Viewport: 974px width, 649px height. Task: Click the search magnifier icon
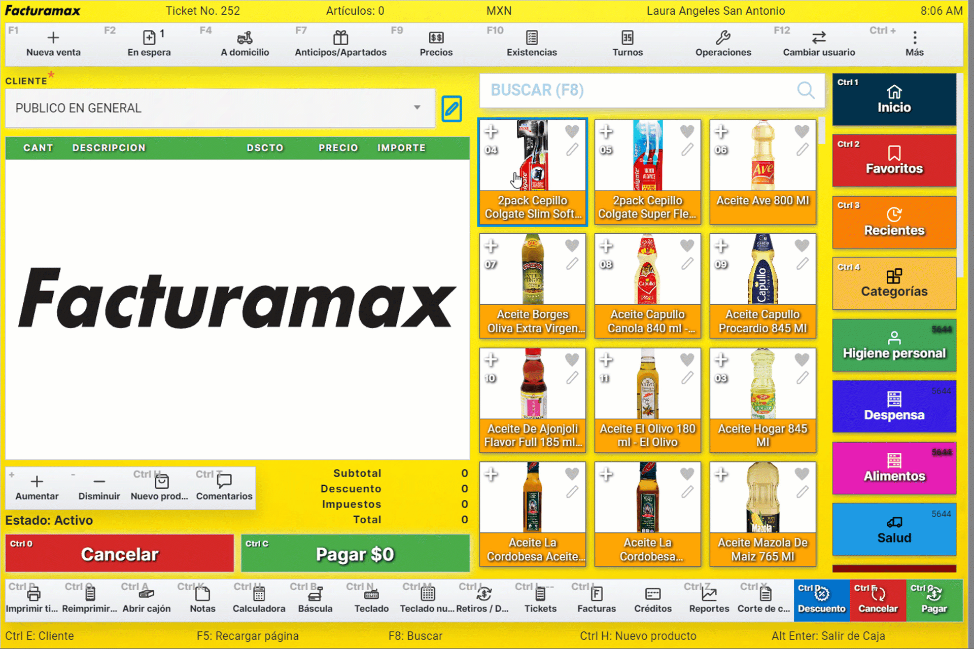pyautogui.click(x=806, y=90)
